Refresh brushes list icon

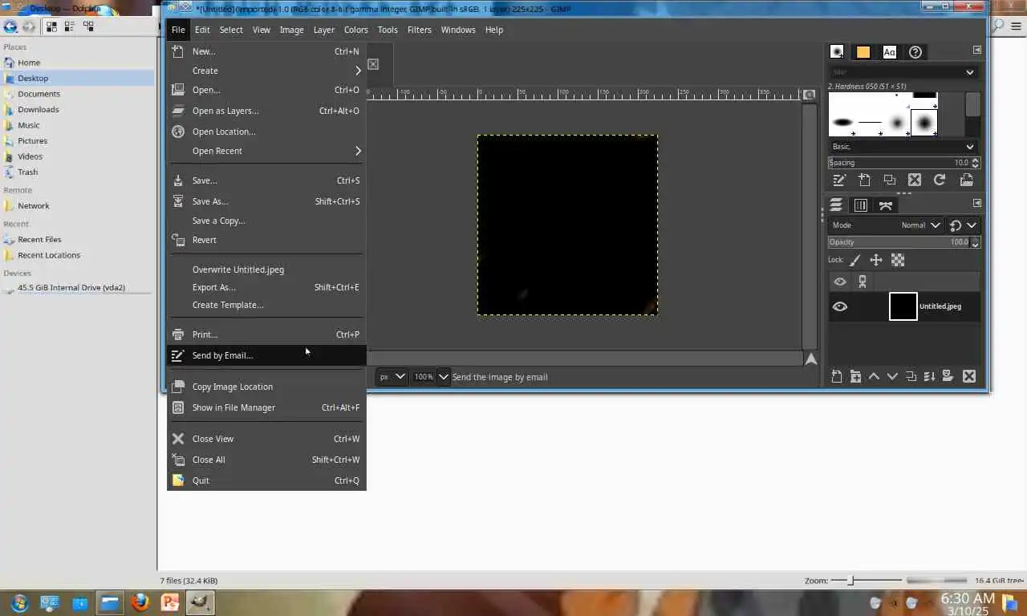pos(940,180)
